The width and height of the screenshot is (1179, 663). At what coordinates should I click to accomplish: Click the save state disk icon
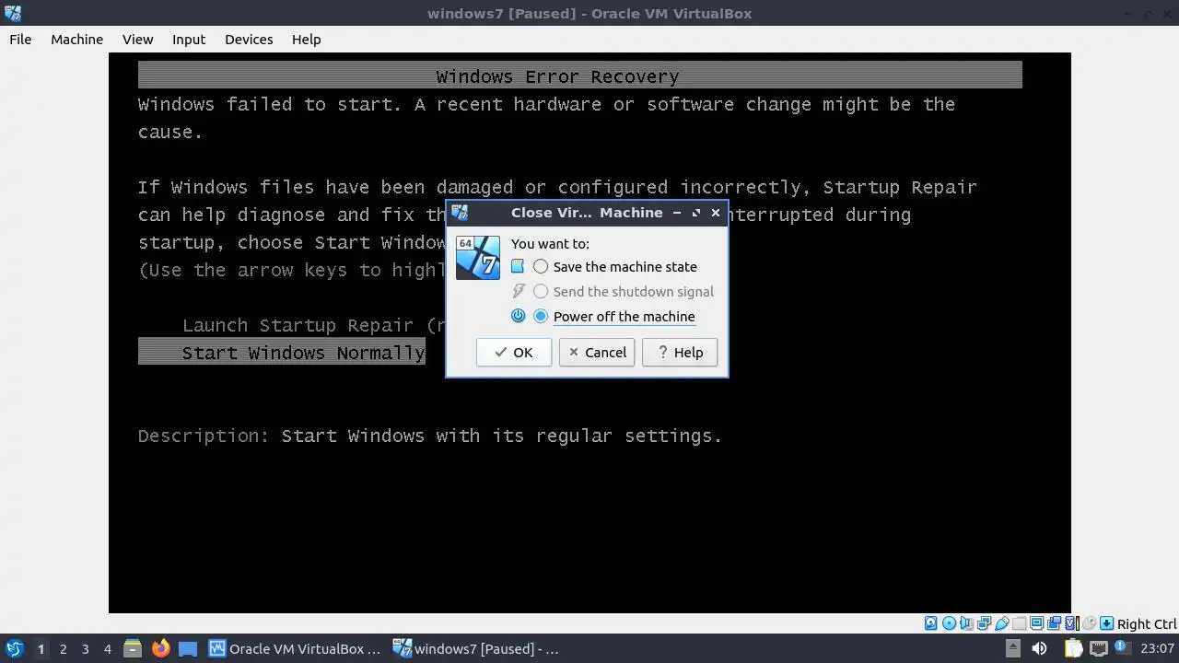click(x=518, y=266)
